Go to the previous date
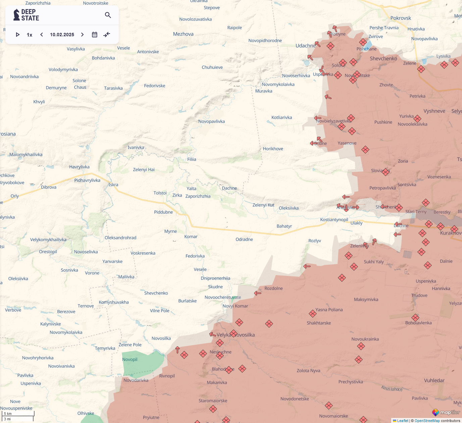 click(42, 35)
